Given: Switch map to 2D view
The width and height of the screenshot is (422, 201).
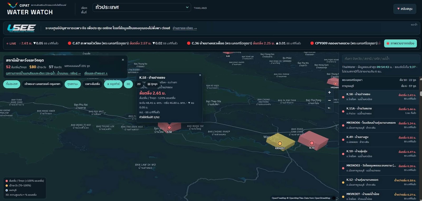Looking at the screenshot, I should pos(139,84).
